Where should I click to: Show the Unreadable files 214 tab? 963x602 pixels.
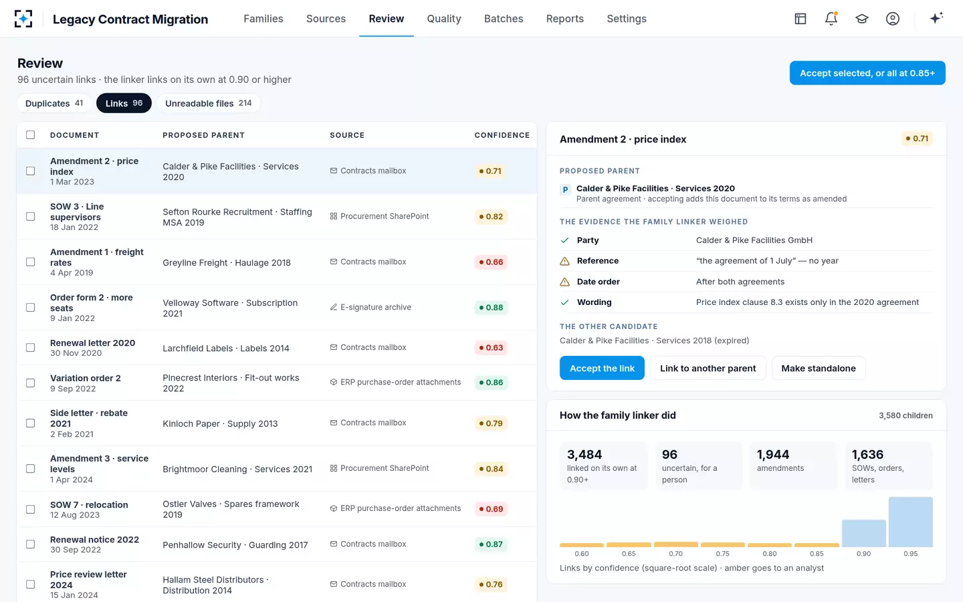pos(209,103)
